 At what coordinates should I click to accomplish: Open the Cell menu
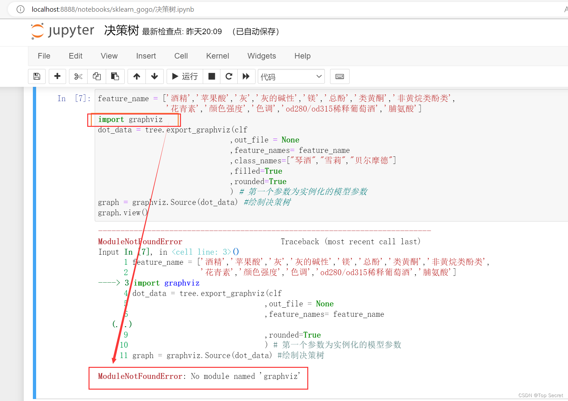coord(181,56)
